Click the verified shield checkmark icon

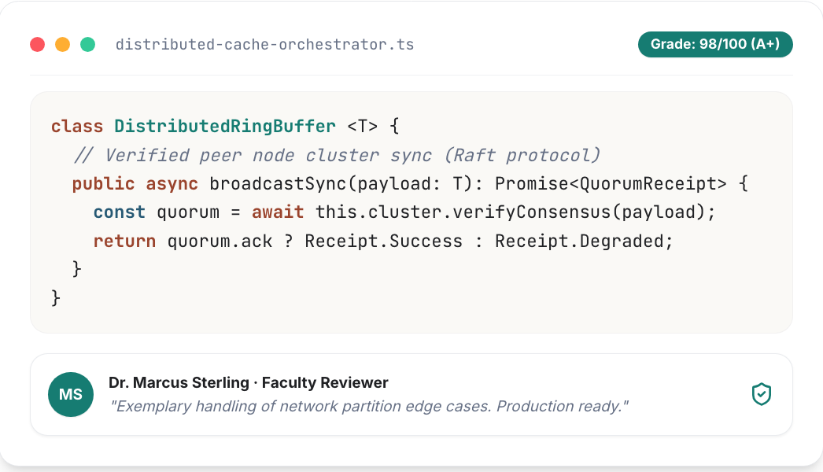click(x=761, y=394)
